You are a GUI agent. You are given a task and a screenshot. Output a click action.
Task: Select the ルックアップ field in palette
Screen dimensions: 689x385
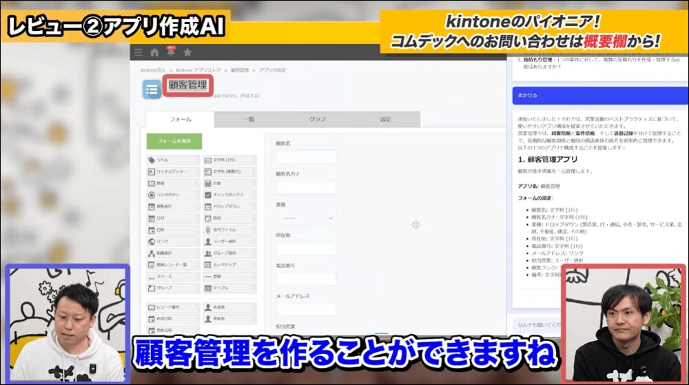point(229,264)
